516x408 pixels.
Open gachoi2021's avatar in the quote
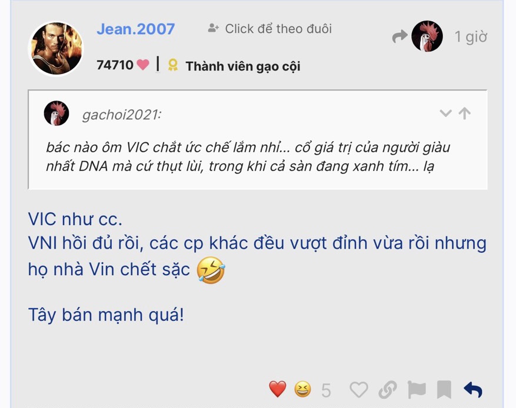click(56, 113)
